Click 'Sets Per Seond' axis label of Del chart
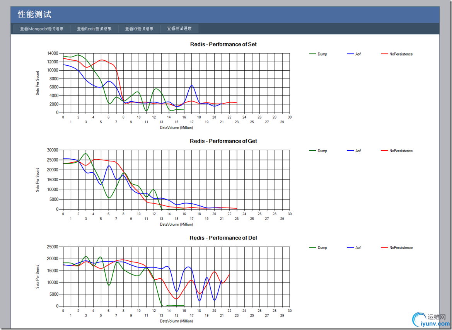Screen dimensions: 452x330 38,277
